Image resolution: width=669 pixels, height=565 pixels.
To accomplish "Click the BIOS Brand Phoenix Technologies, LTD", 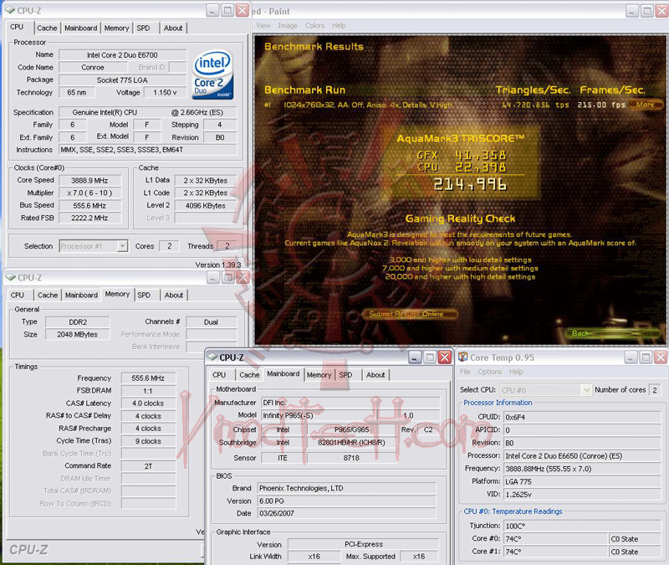I will 347,488.
